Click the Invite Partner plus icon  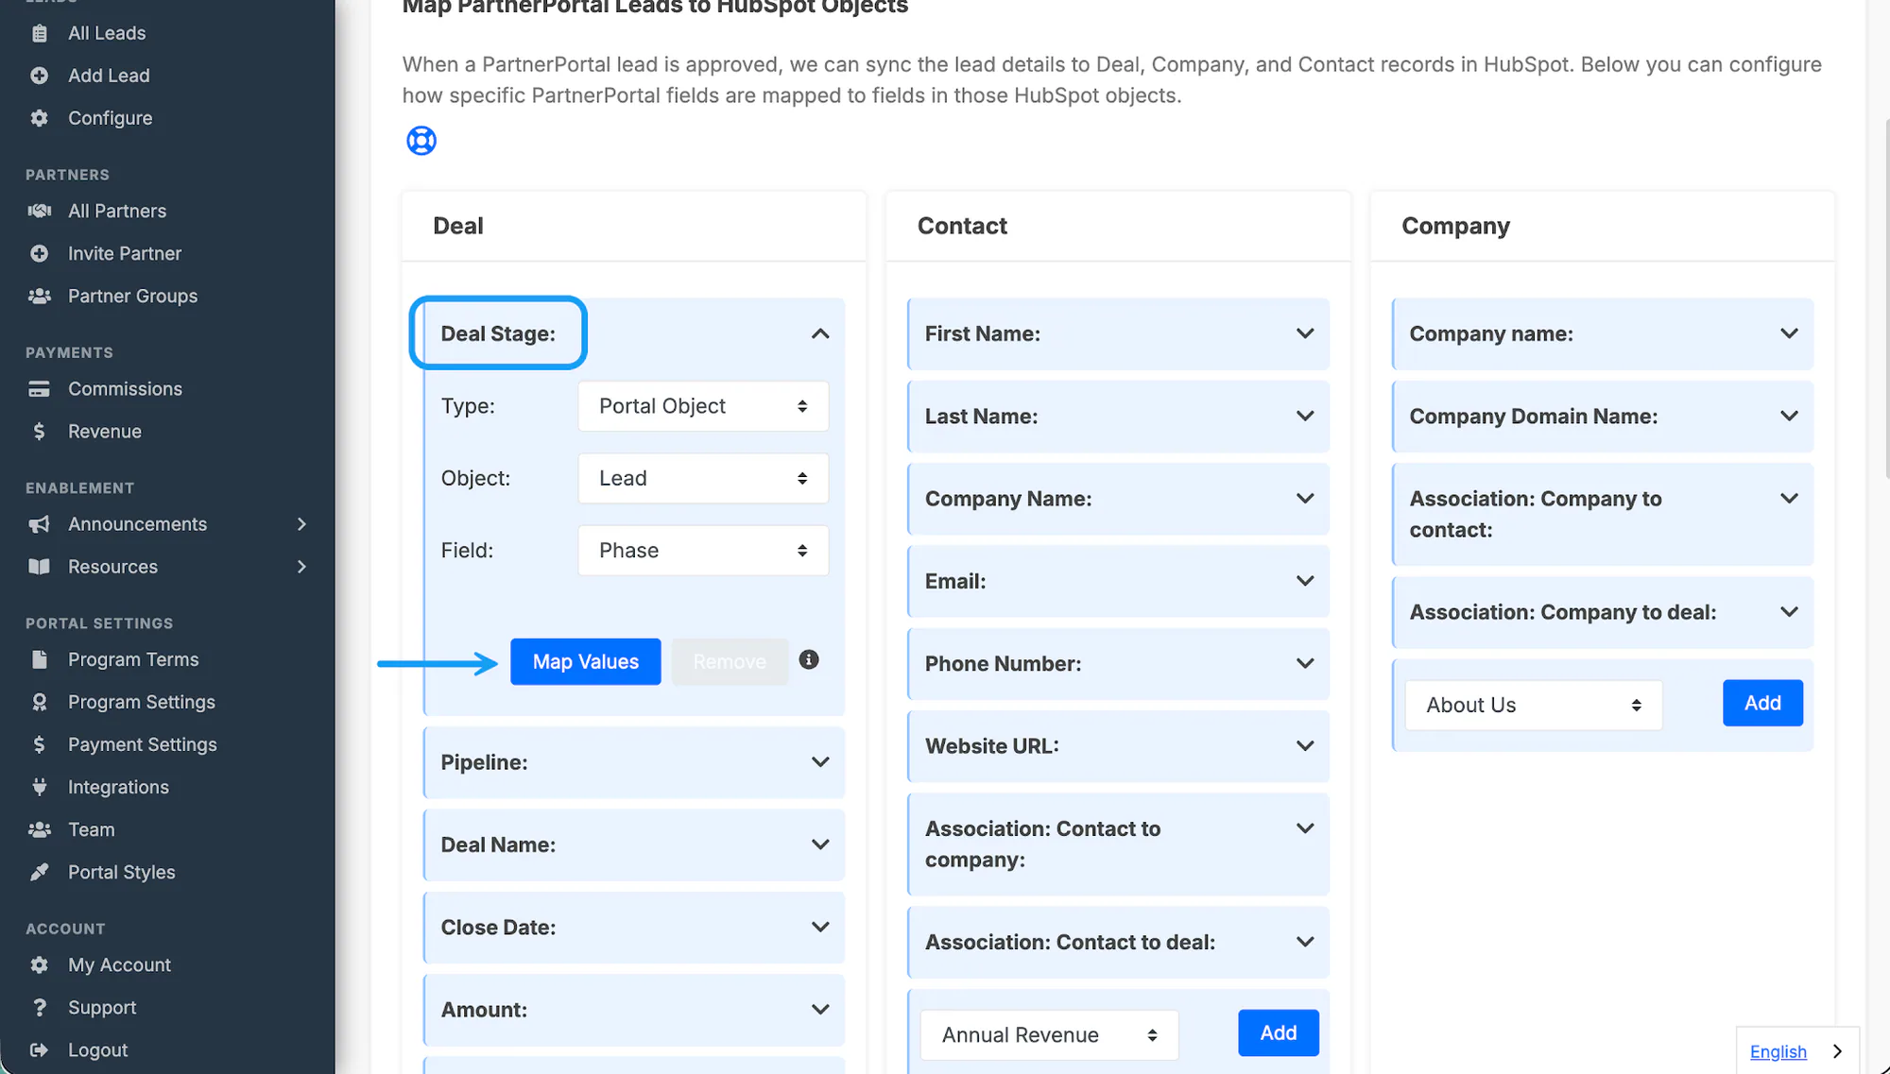click(x=39, y=253)
